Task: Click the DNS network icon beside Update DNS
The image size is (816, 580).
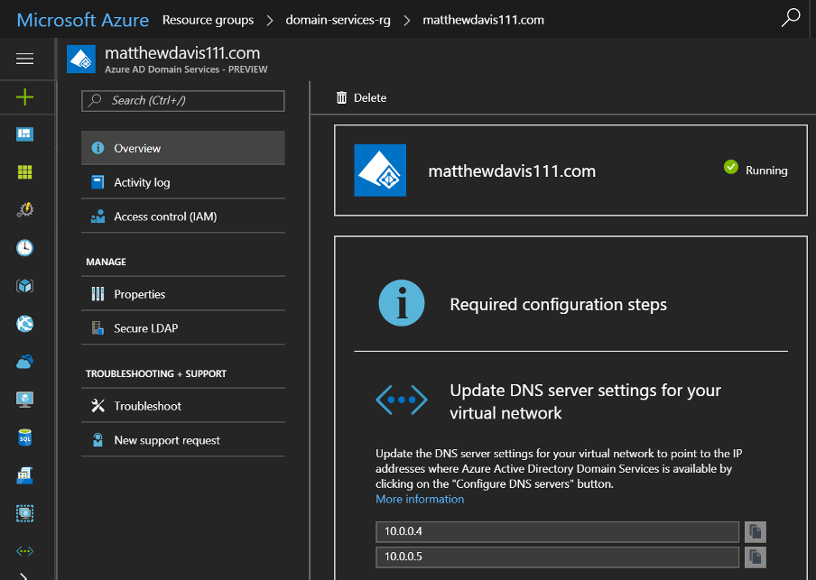Action: [x=402, y=400]
